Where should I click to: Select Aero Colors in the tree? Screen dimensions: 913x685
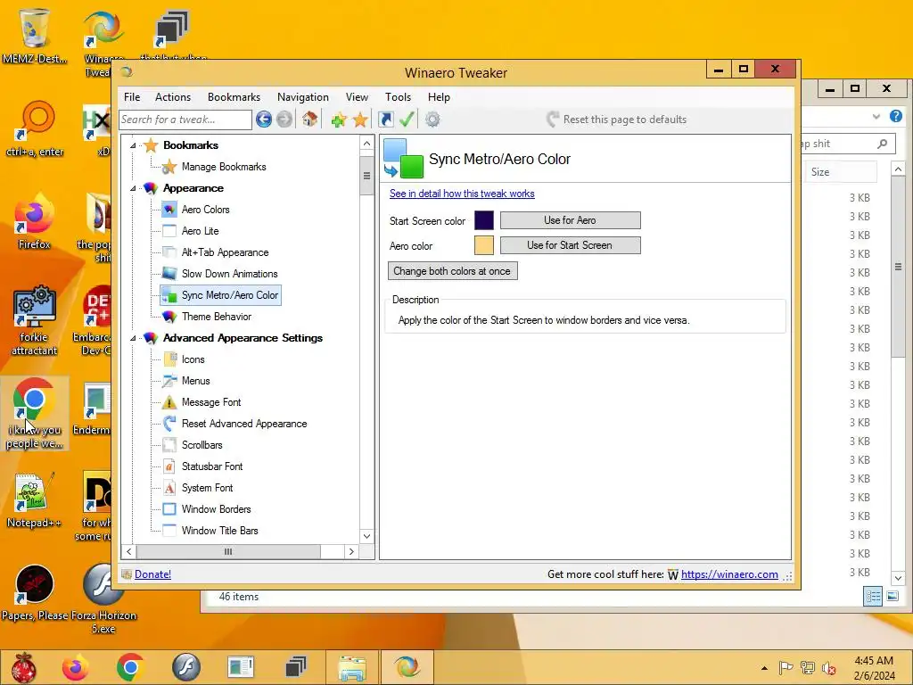tap(206, 210)
